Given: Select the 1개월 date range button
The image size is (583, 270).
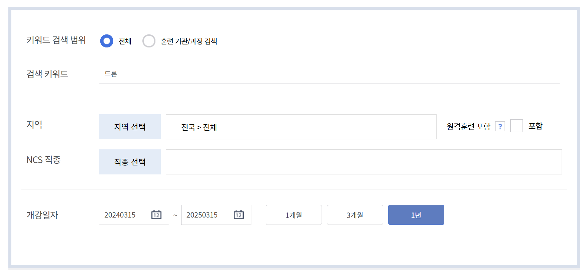Looking at the screenshot, I should pos(293,215).
